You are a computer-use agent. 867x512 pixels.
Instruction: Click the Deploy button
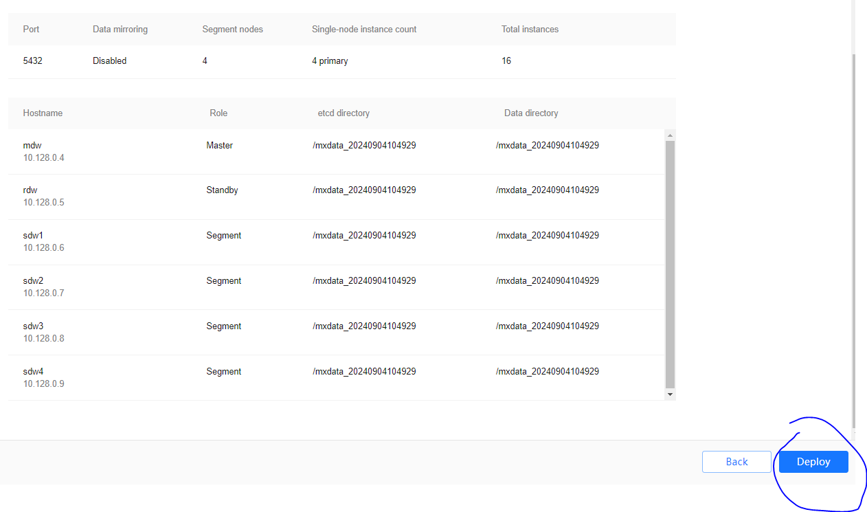[813, 462]
